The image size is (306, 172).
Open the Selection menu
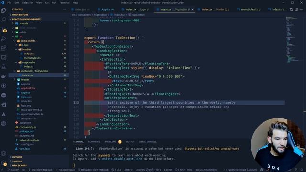pyautogui.click(x=28, y=3)
